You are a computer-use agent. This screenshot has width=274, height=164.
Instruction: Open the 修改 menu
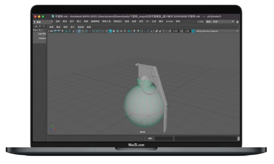point(65,21)
